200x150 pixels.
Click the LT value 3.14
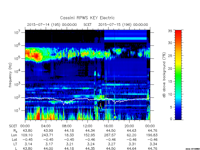pos(28,144)
